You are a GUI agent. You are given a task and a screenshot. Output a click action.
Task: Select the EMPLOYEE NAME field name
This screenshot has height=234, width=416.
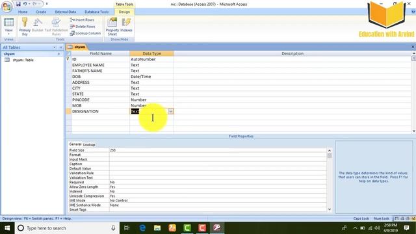pyautogui.click(x=100, y=65)
